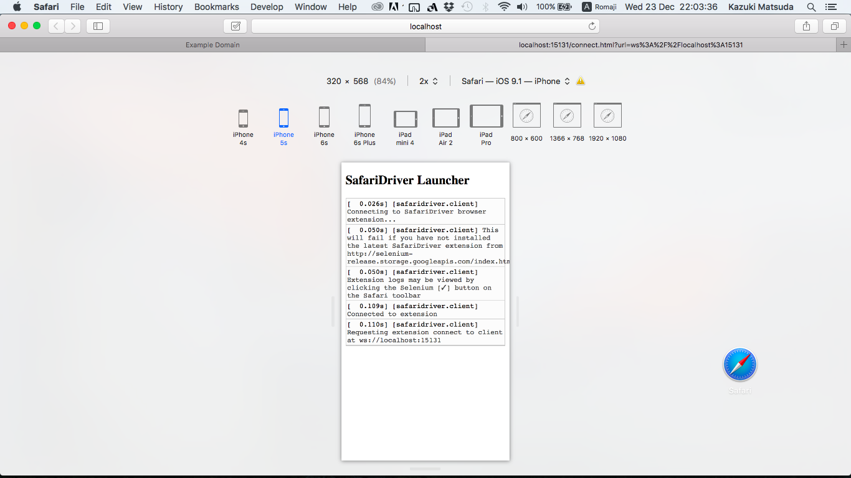Click the Safari compass icon on desktop
This screenshot has height=478, width=851.
(x=739, y=365)
